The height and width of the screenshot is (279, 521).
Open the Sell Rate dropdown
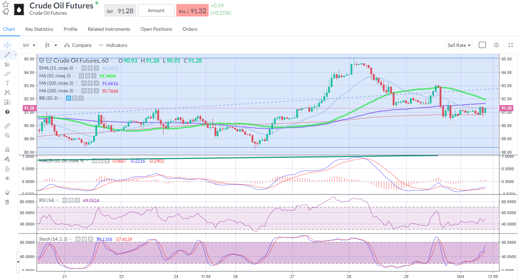tap(459, 45)
